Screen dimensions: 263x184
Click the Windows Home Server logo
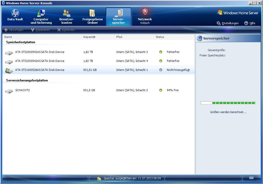pos(237,13)
